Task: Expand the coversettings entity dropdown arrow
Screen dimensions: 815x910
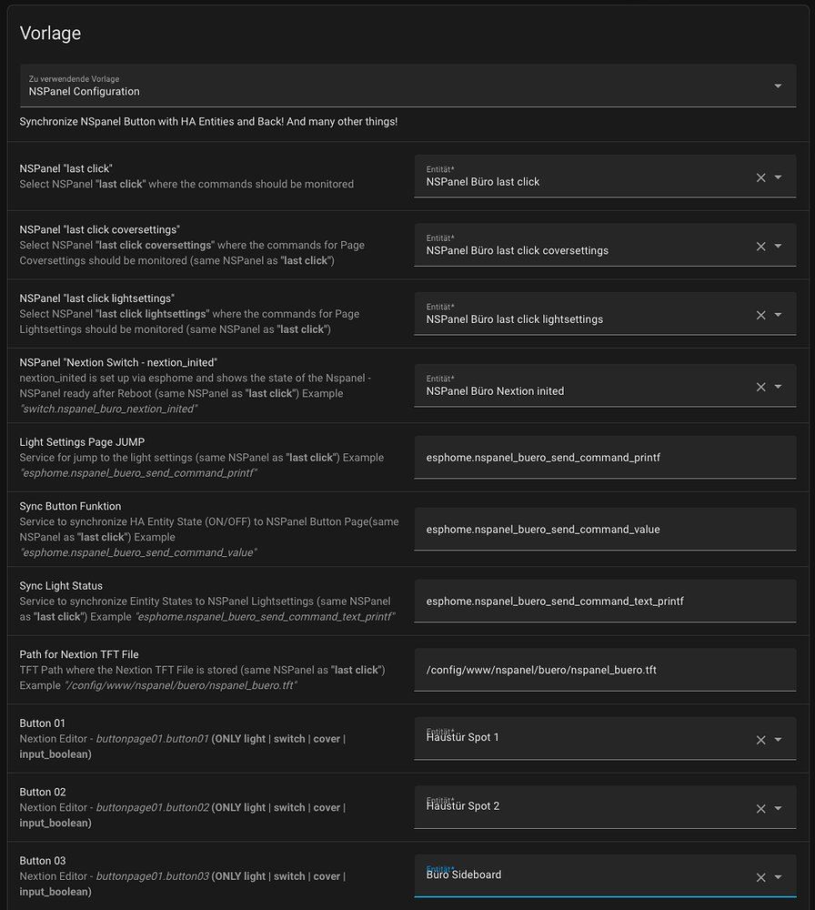Action: [779, 247]
